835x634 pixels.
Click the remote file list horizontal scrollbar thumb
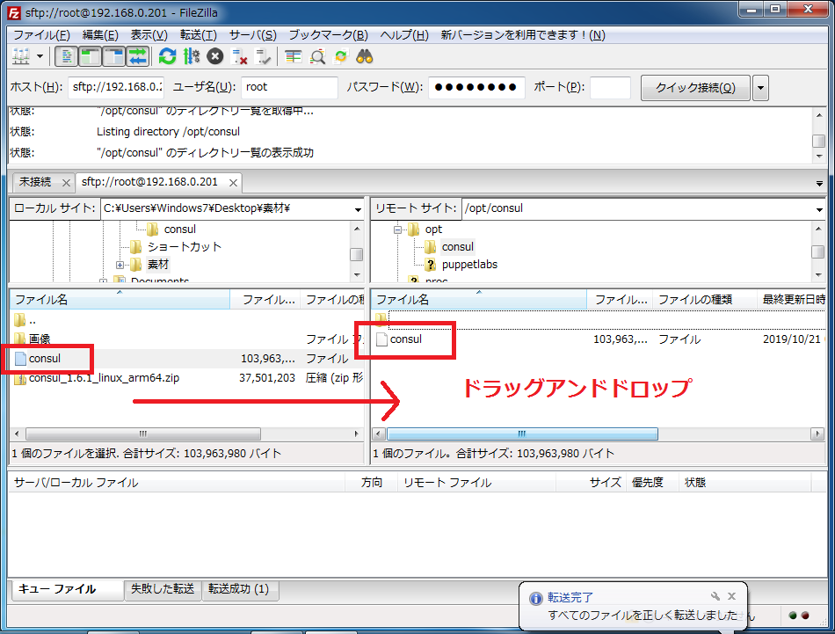click(522, 434)
